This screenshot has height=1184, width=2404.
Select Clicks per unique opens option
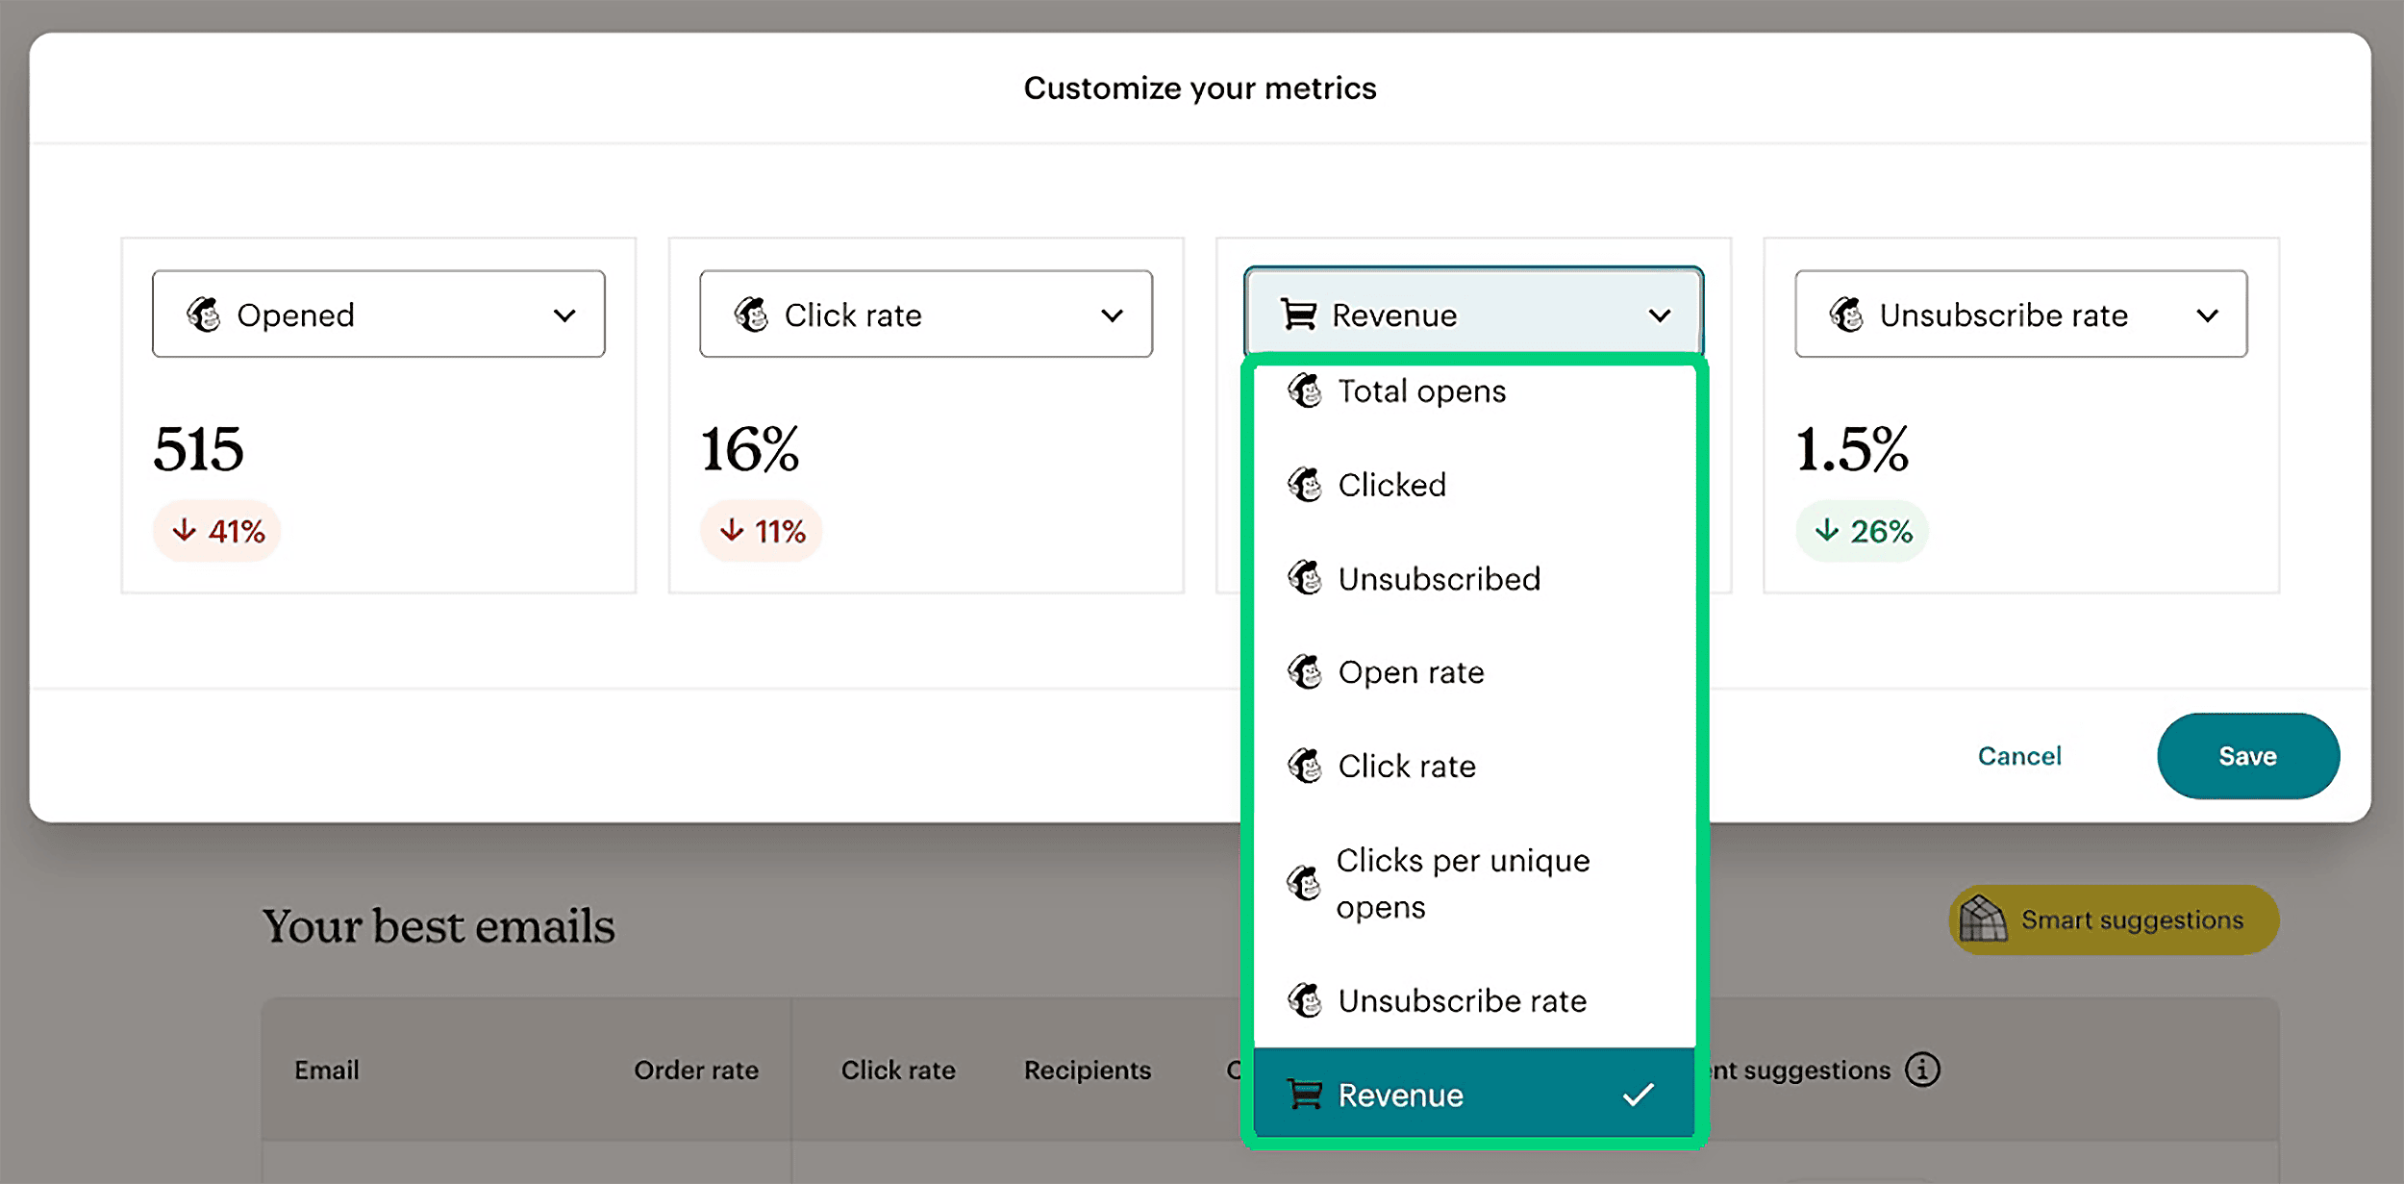pyautogui.click(x=1463, y=882)
